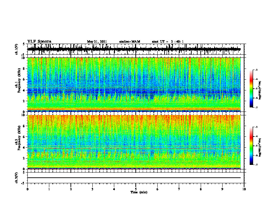This screenshot has width=275, height=212.
Task: Click the "-3" label on ch.1 color bar
Action: pos(256,70)
